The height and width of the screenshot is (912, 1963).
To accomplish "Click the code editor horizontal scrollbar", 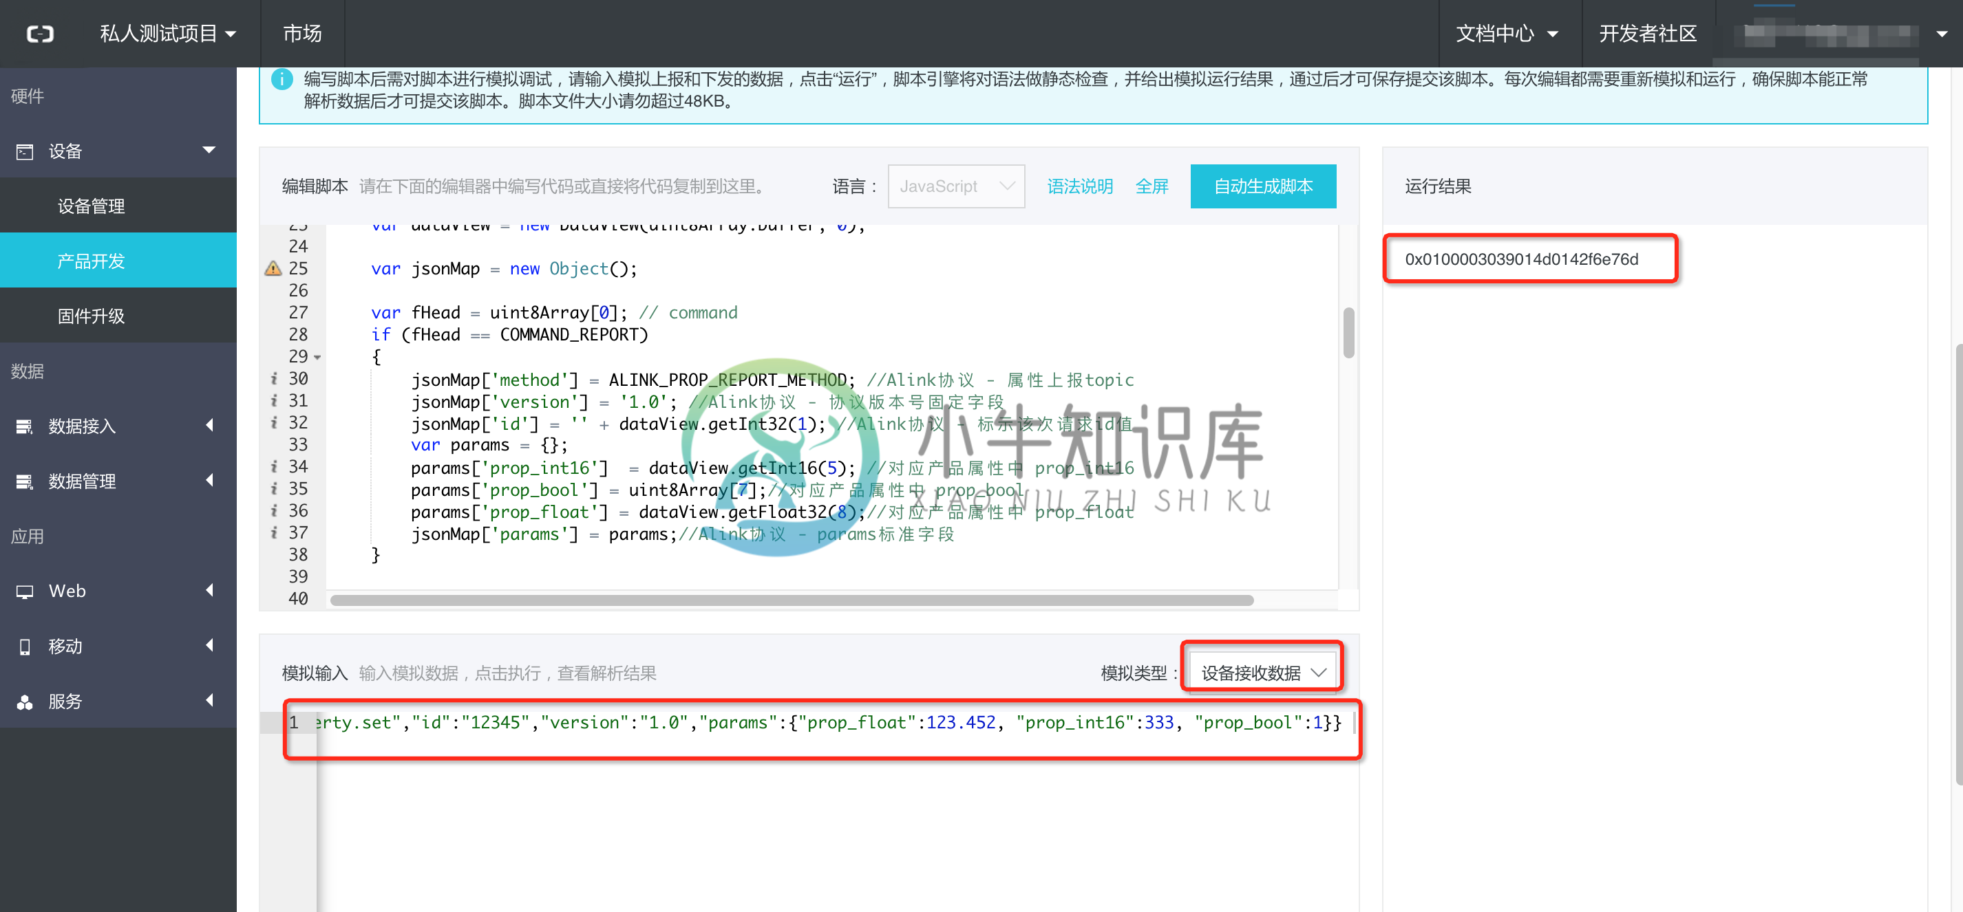I will pyautogui.click(x=792, y=600).
